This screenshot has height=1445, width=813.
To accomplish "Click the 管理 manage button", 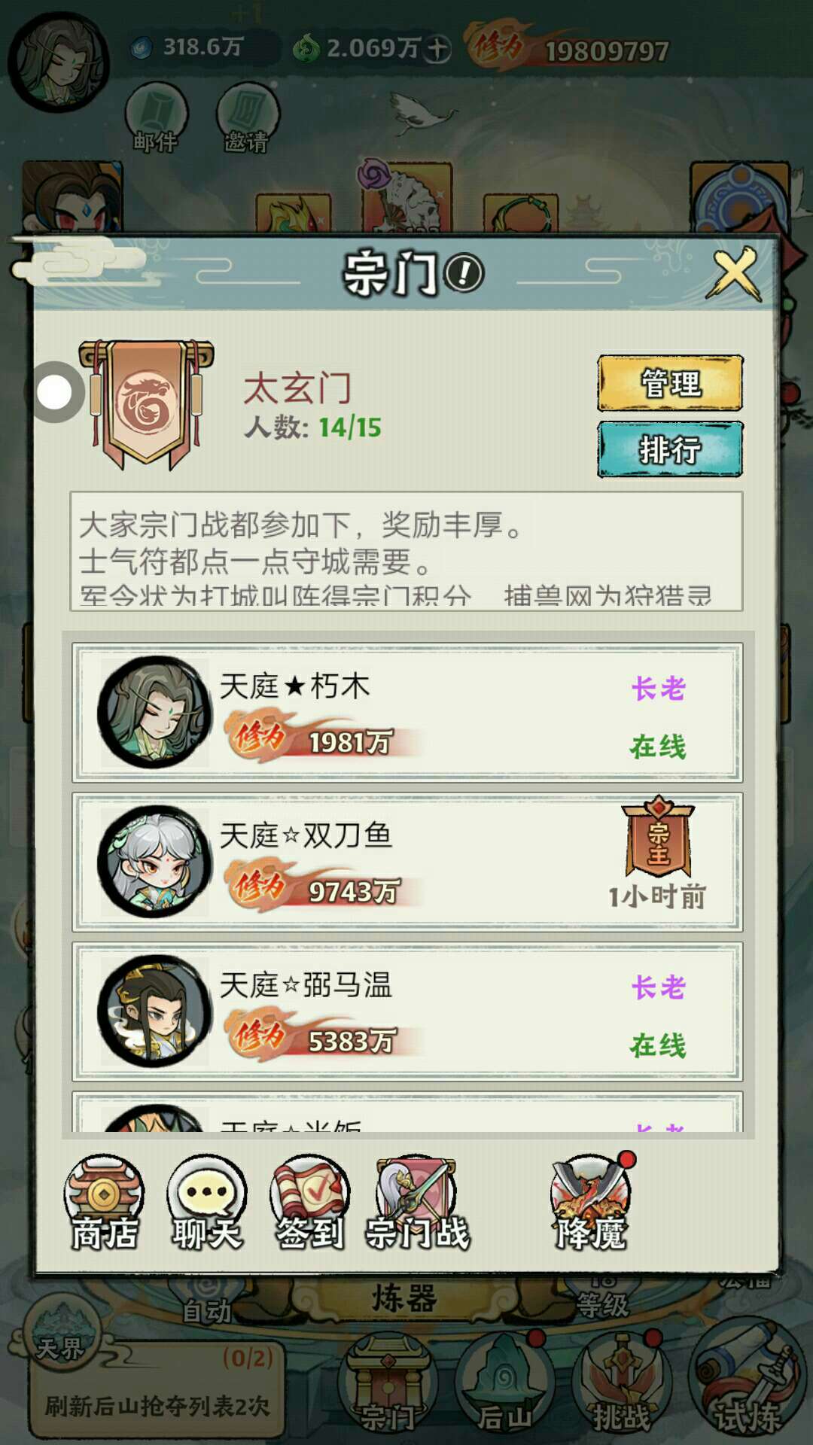I will [670, 383].
